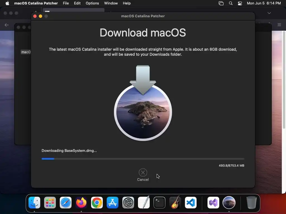Open Control Center in menu bar
Image resolution: width=286 pixels, height=214 pixels.
click(240, 3)
